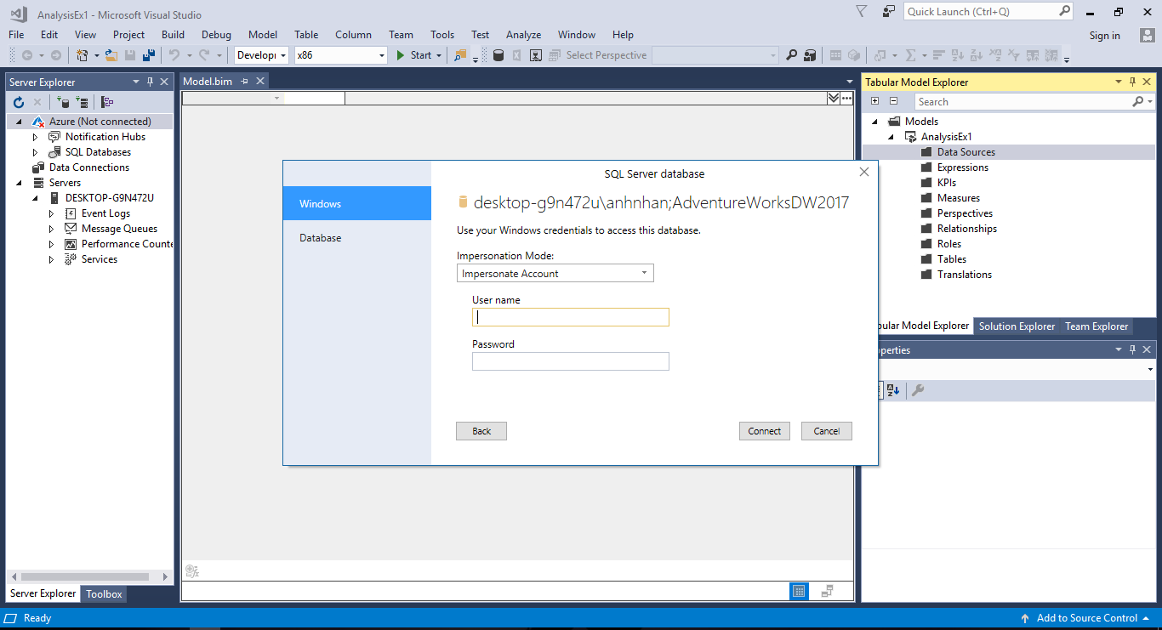The width and height of the screenshot is (1162, 630).
Task: Close the SQL Server database dialog
Action: pyautogui.click(x=864, y=172)
